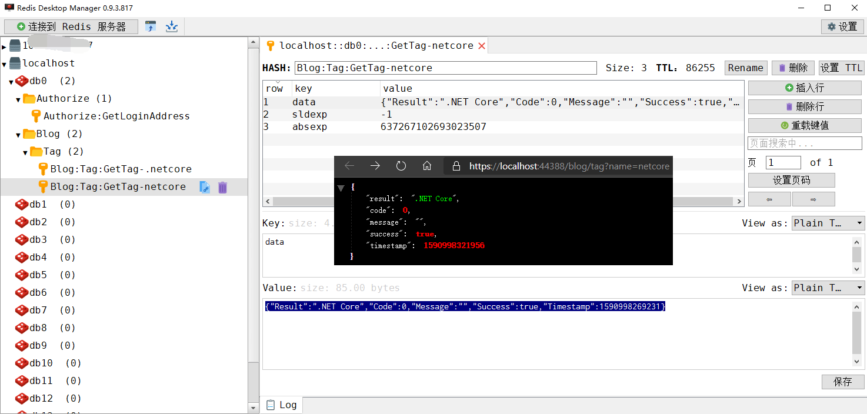Open Key 'View as' dropdown

pos(827,223)
